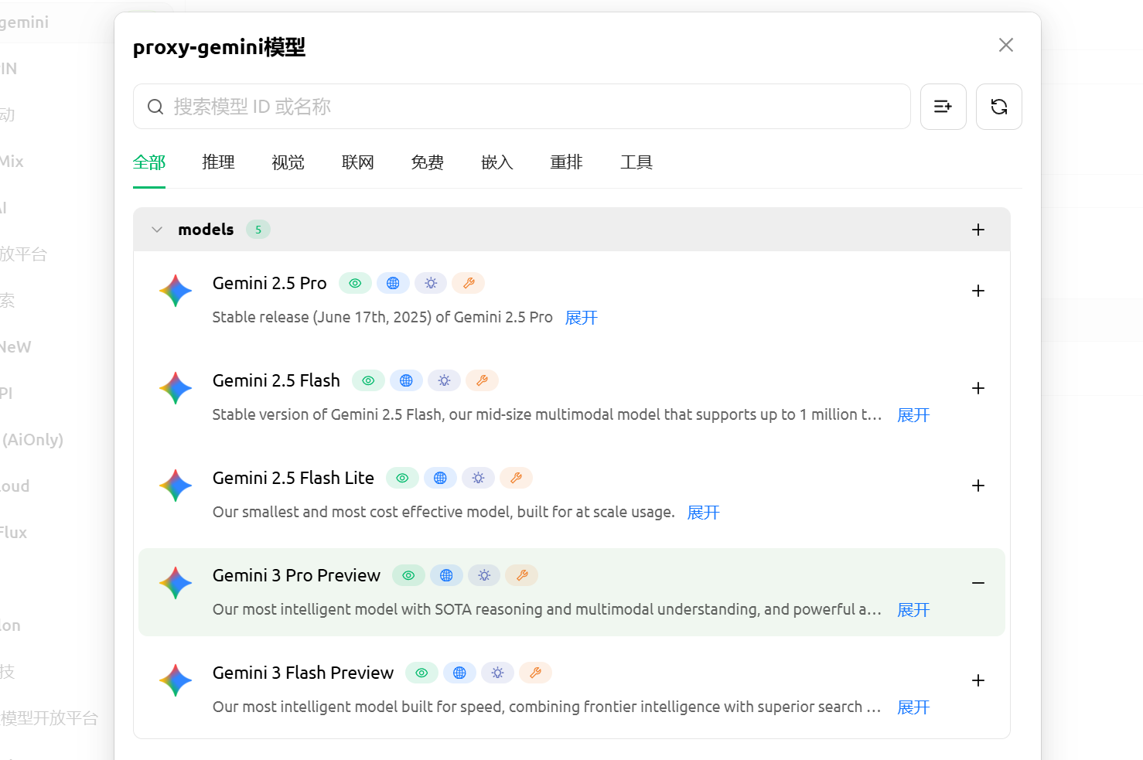Click the tools wrench icon for Gemini 3 Pro Preview
The image size is (1143, 760).
click(x=522, y=575)
